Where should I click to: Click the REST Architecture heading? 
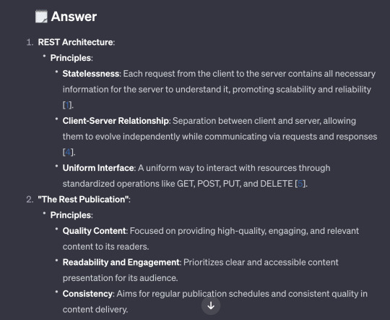(x=76, y=42)
